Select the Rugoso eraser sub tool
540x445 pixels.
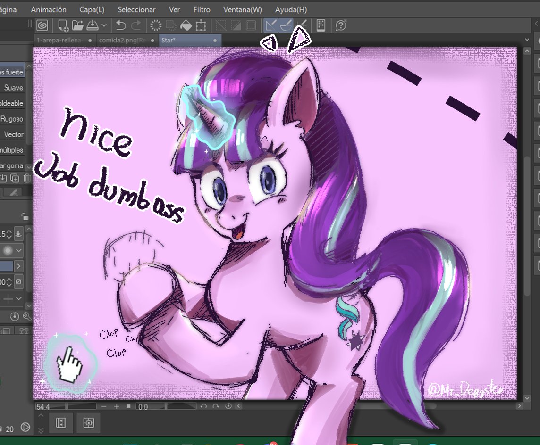click(x=12, y=119)
